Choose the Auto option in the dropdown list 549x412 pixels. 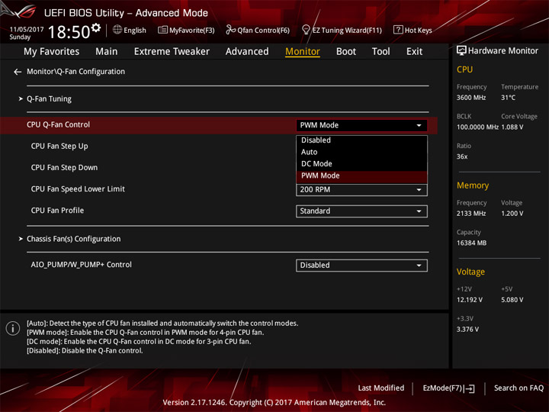(x=310, y=152)
